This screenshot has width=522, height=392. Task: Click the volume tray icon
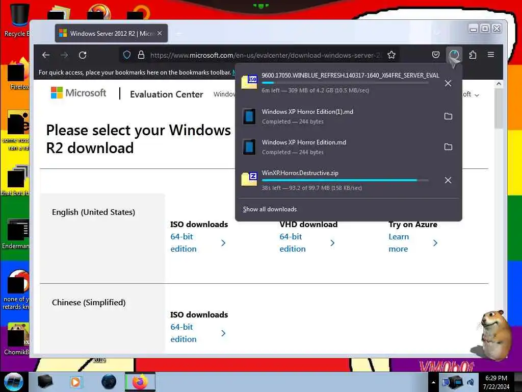point(471,382)
